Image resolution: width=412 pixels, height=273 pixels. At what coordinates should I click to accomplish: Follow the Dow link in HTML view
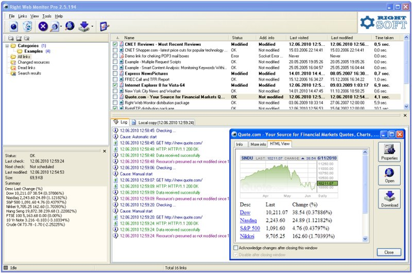(x=245, y=212)
